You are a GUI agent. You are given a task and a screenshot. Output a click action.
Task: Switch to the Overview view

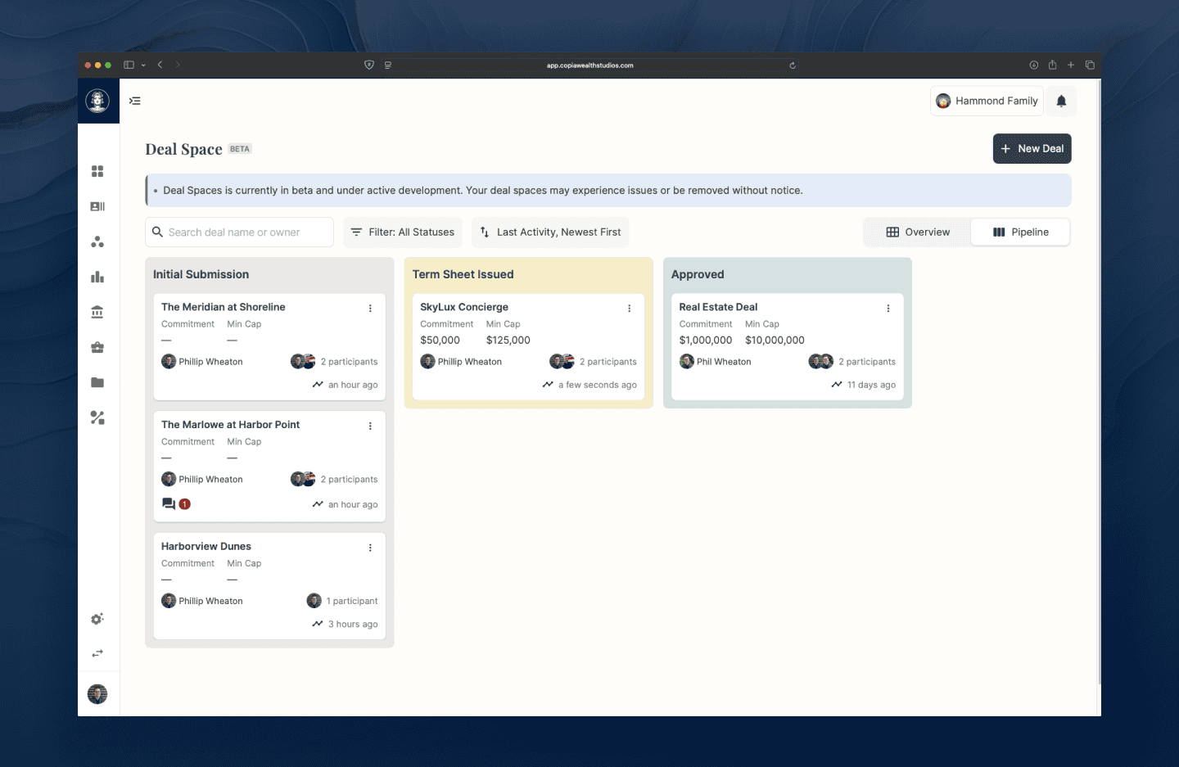coord(918,232)
